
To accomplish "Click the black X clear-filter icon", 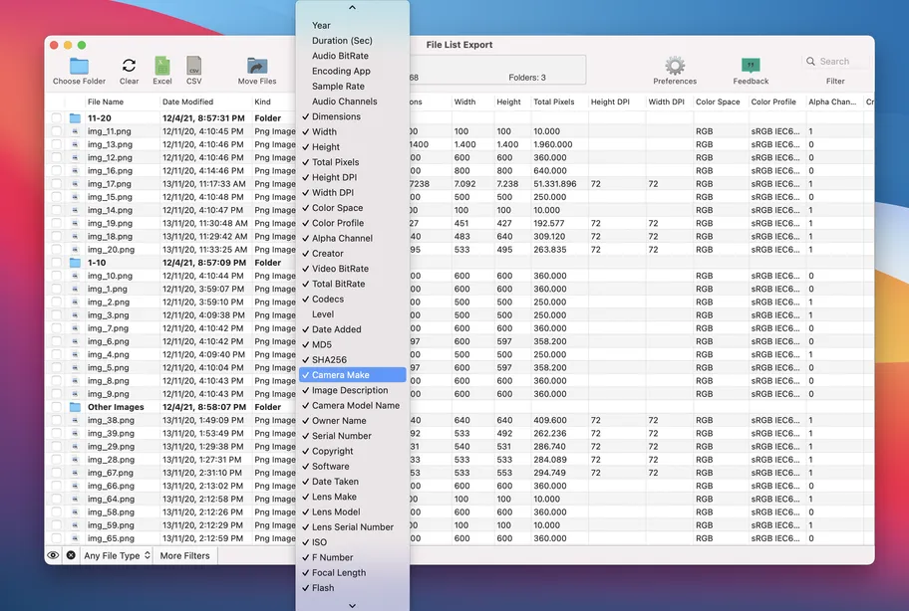I will [71, 555].
